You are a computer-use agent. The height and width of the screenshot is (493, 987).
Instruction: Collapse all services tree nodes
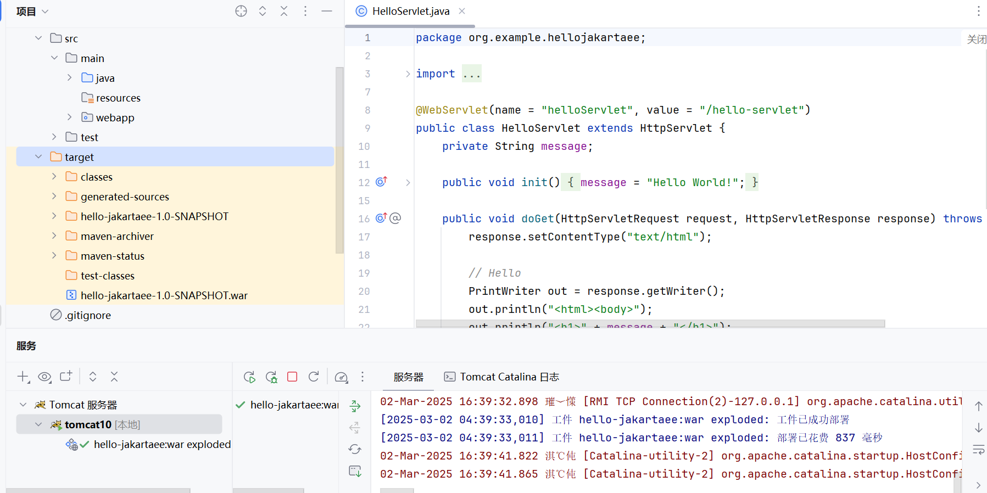pyautogui.click(x=114, y=377)
